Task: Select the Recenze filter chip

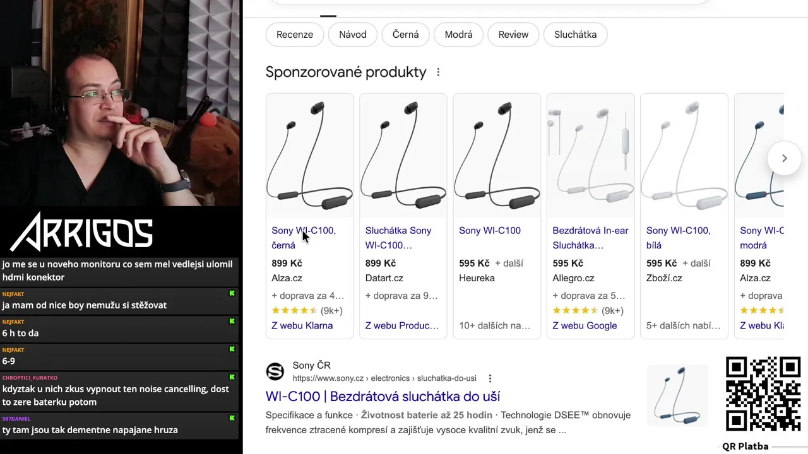Action: coord(295,35)
